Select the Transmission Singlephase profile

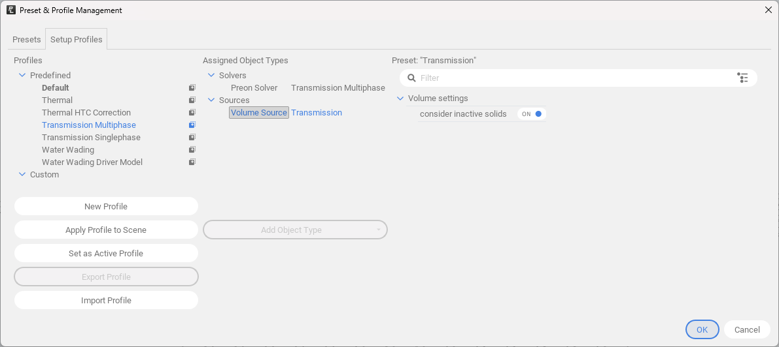pyautogui.click(x=91, y=138)
